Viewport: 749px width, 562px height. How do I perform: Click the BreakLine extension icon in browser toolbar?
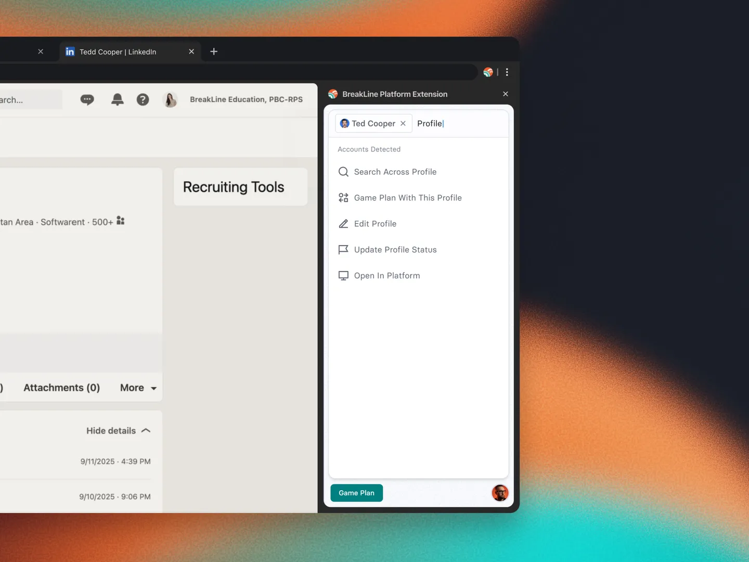pos(488,72)
